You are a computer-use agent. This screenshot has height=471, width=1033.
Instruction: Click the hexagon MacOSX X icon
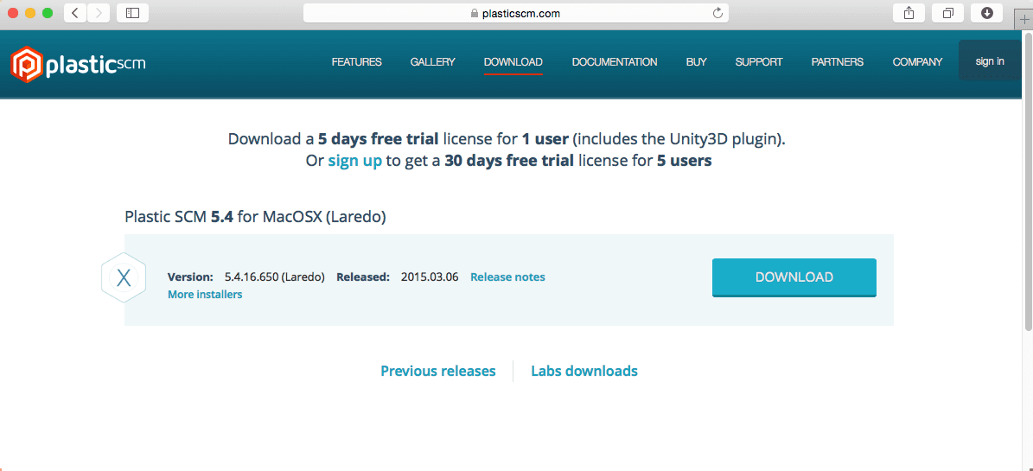pyautogui.click(x=124, y=277)
